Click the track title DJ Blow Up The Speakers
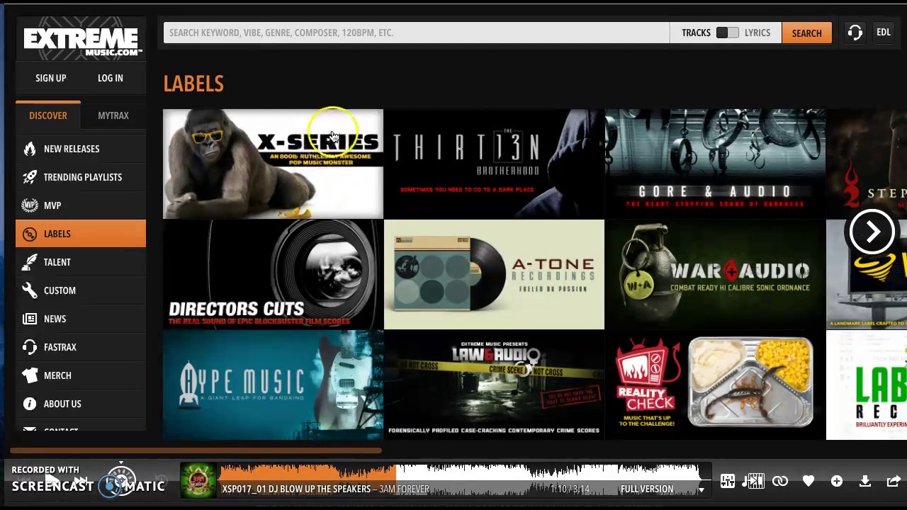The height and width of the screenshot is (510, 907). click(296, 489)
